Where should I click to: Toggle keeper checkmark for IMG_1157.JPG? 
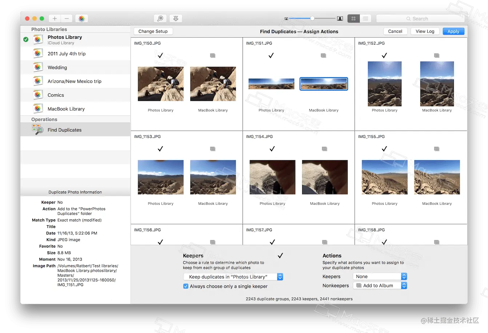pyautogui.click(x=272, y=242)
